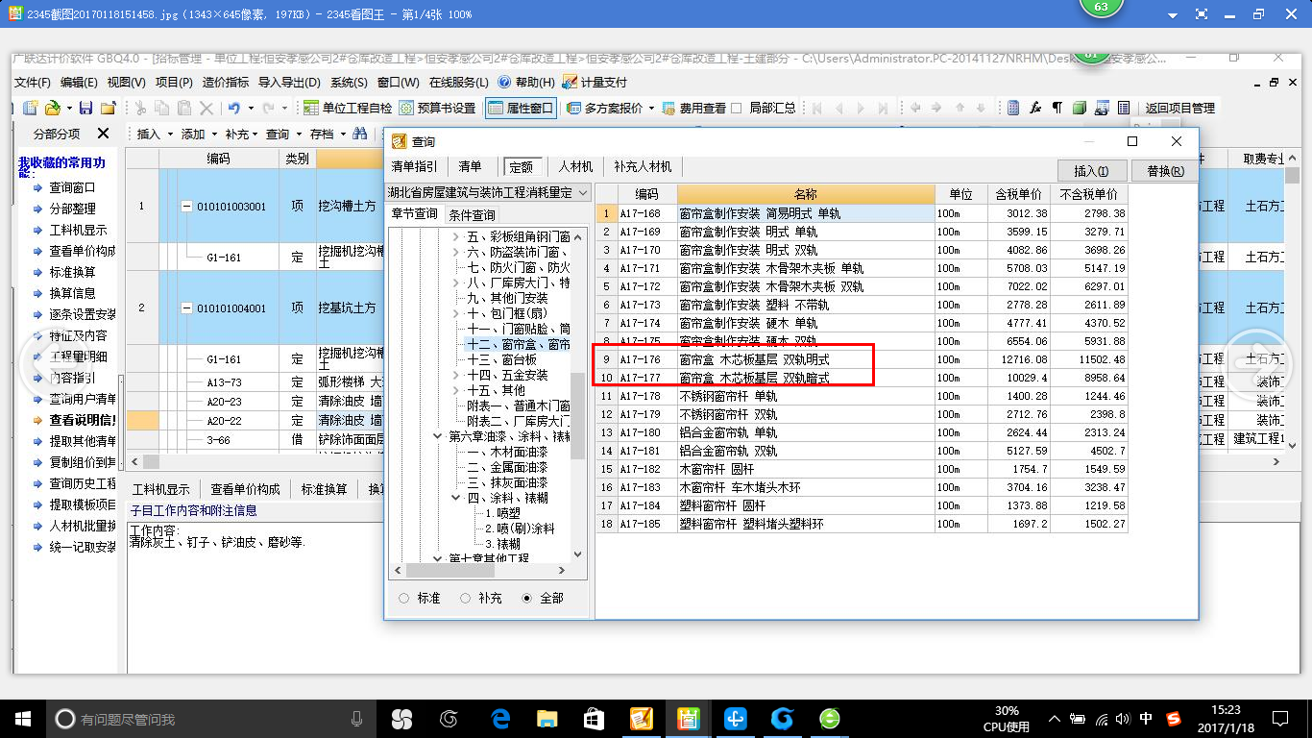Select tree item 2.喷(刷)涂料
Image resolution: width=1312 pixels, height=738 pixels.
tap(519, 529)
